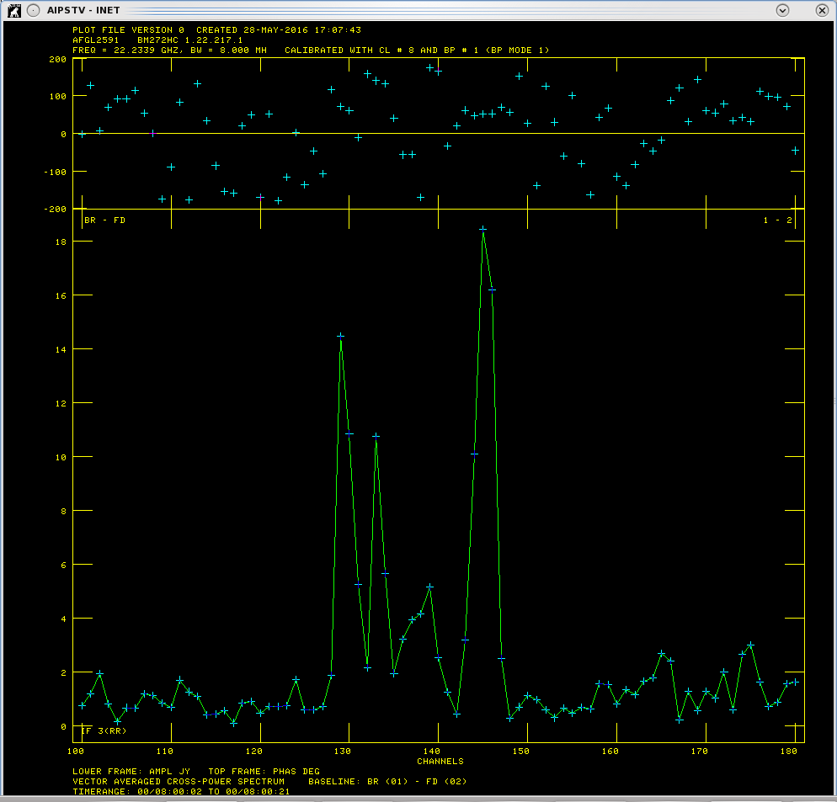Image resolution: width=837 pixels, height=802 pixels.
Task: Click the spectral peak near channel 133
Action: 376,436
